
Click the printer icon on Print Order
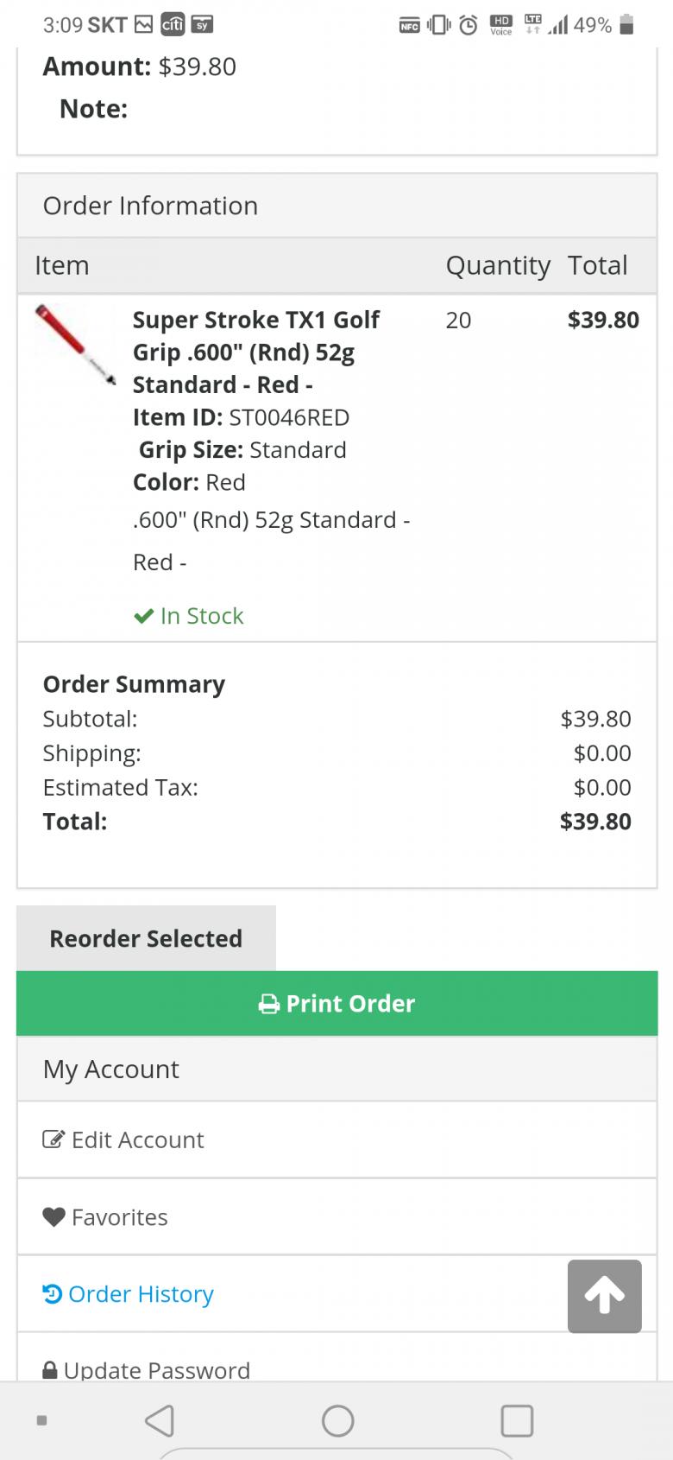269,1004
